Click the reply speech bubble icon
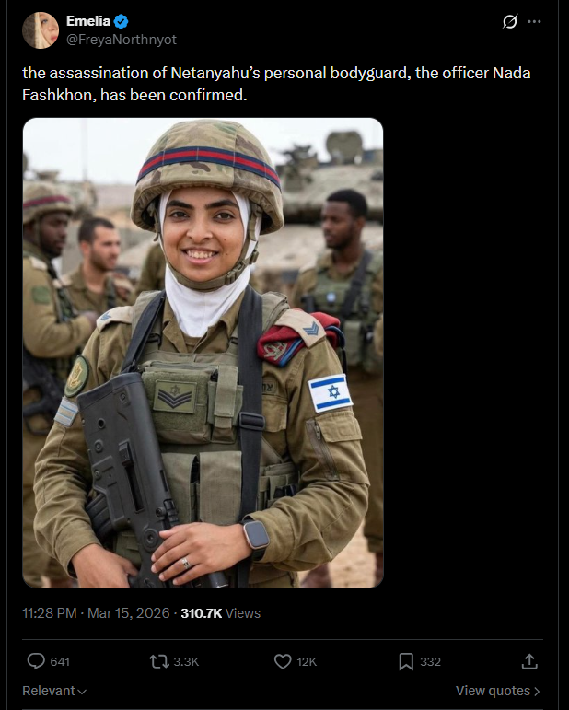Screen dimensions: 569x710 click(x=36, y=661)
